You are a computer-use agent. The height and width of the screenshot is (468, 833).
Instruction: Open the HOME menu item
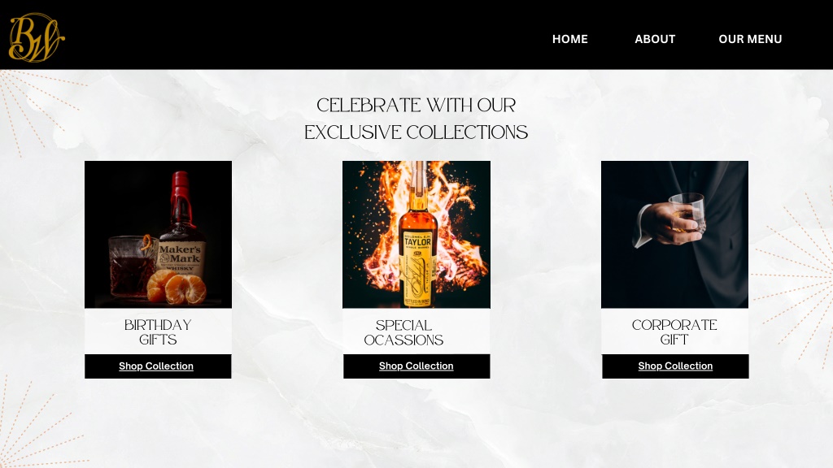pyautogui.click(x=569, y=39)
